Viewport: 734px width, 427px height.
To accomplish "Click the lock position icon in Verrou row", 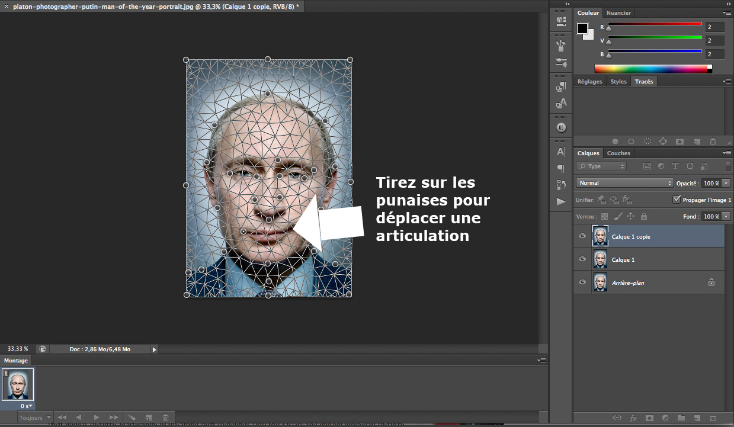I will (x=631, y=217).
